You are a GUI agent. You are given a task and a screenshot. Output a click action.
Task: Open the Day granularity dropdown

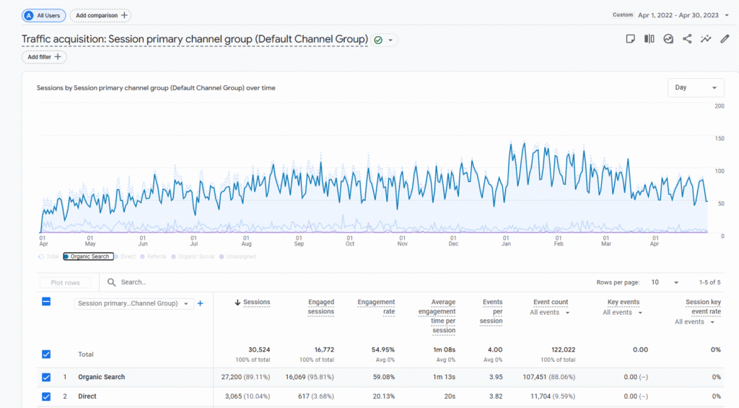[696, 87]
